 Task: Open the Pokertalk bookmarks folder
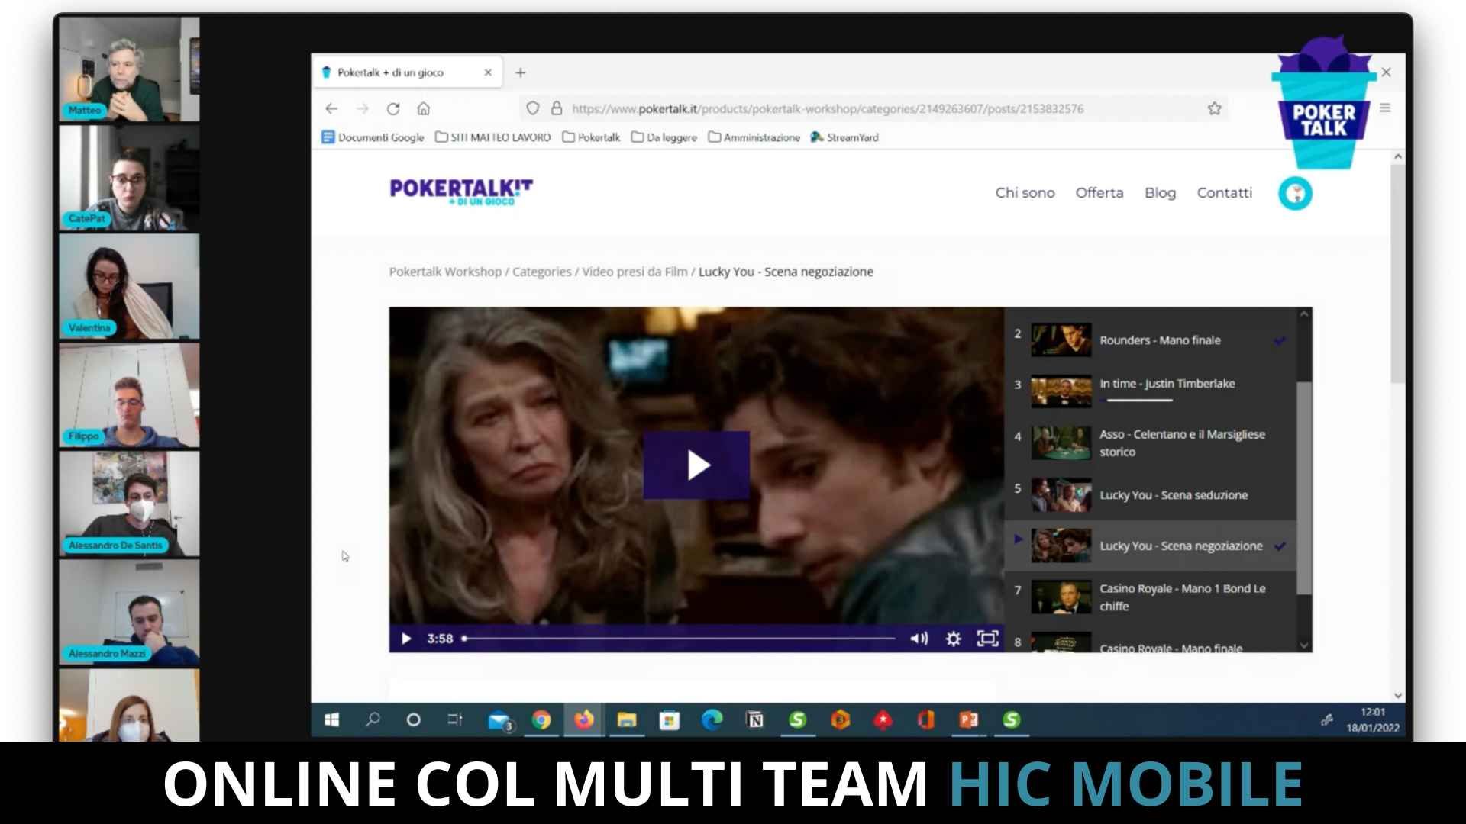pos(591,137)
